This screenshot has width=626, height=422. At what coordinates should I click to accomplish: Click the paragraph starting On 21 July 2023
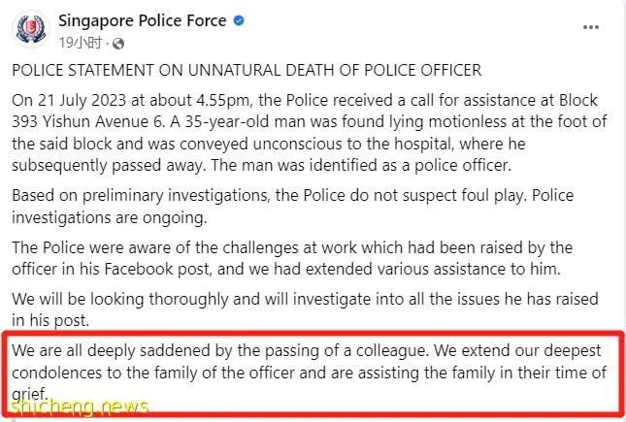(310, 133)
